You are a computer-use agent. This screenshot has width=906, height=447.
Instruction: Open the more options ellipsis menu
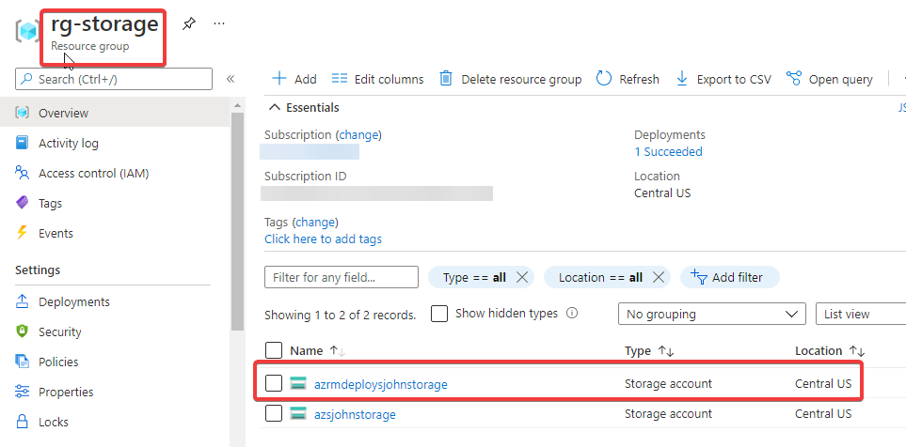tap(219, 23)
